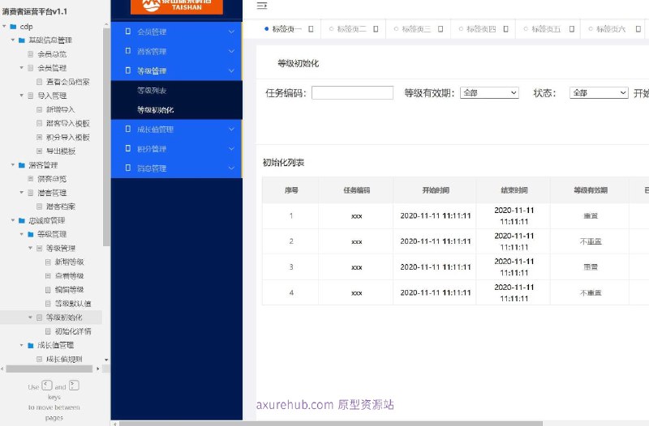Image resolution: width=649 pixels, height=426 pixels.
Task: Close tab 标签页一 with its close icon
Action: [x=311, y=29]
